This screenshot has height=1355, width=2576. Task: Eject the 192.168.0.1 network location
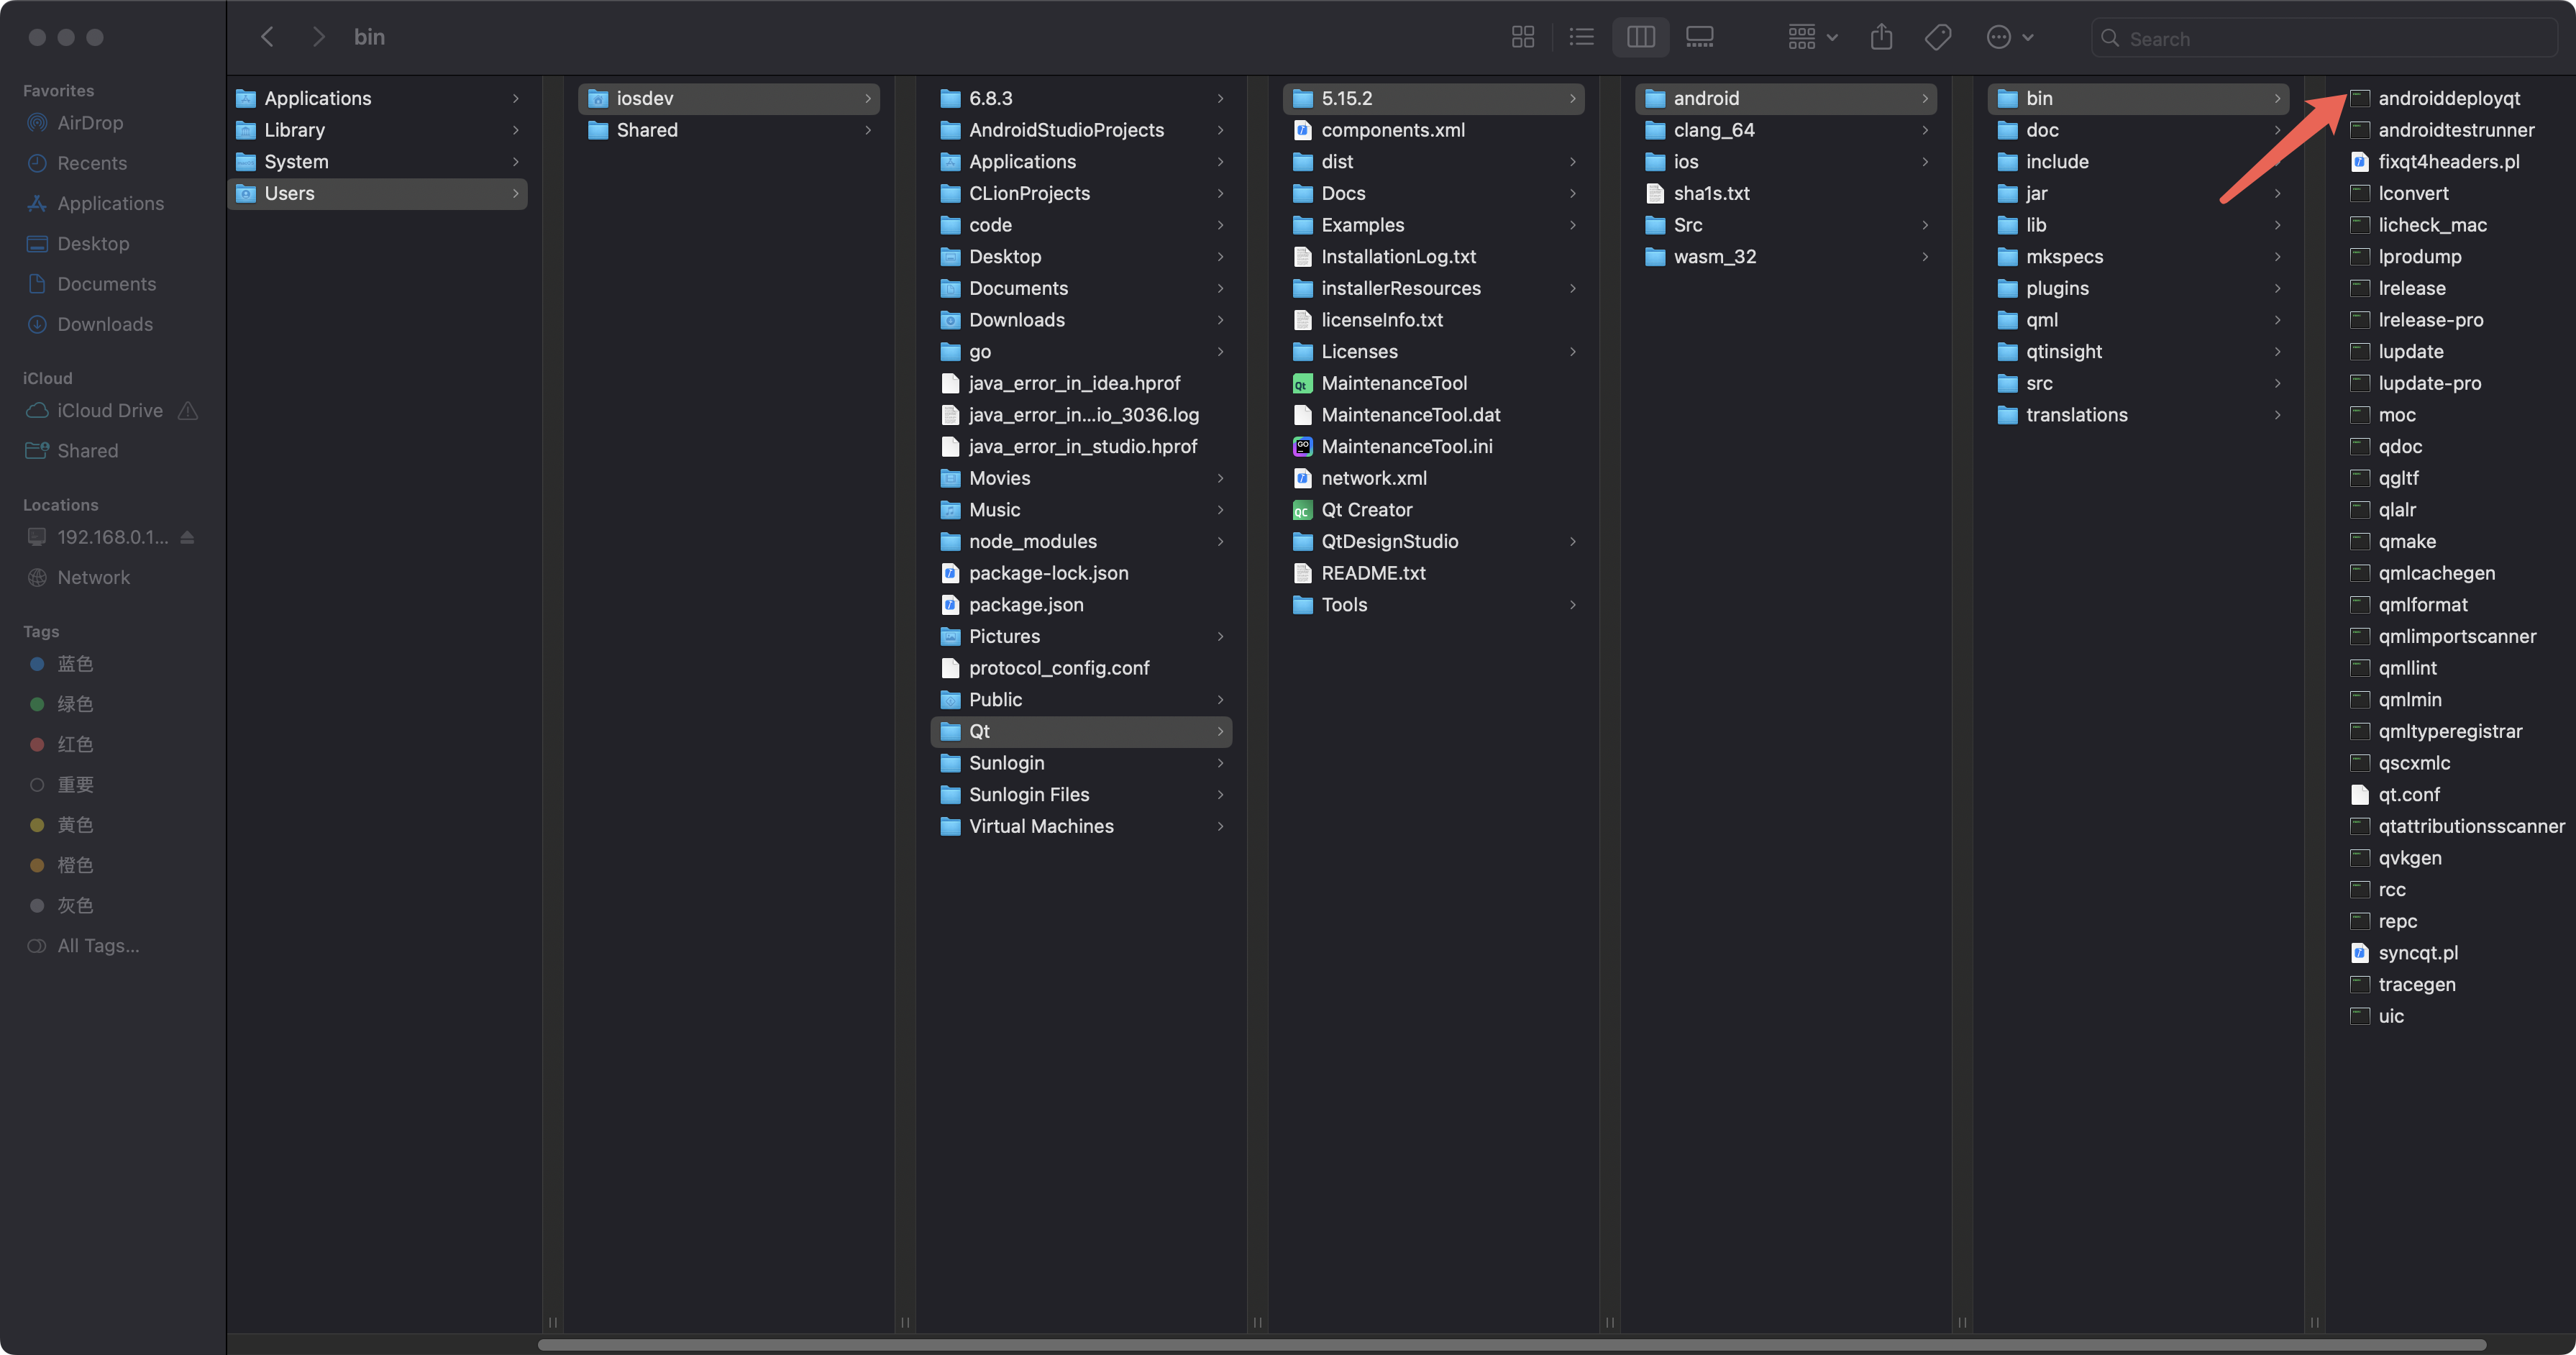pyautogui.click(x=187, y=537)
